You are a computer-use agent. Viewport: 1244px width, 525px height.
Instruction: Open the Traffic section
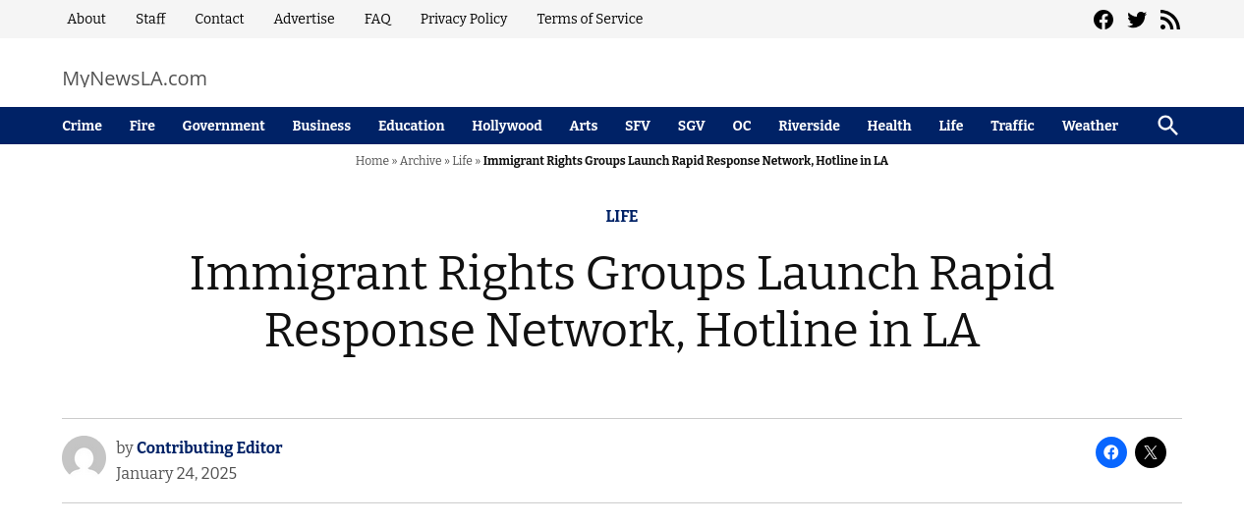[x=1012, y=126]
